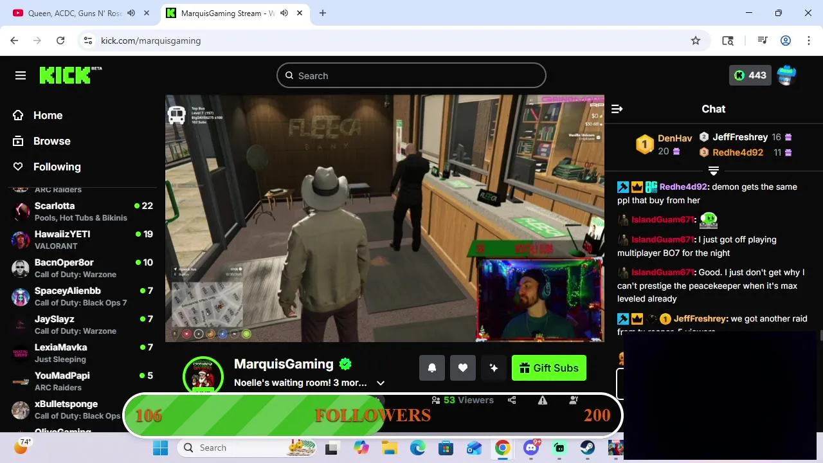The image size is (823, 463).
Task: Open Windows Start menu
Action: pyautogui.click(x=161, y=448)
